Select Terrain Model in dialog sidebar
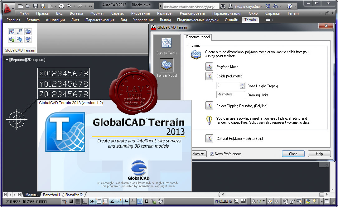Screen dimensions: 338x207 coord(167,68)
